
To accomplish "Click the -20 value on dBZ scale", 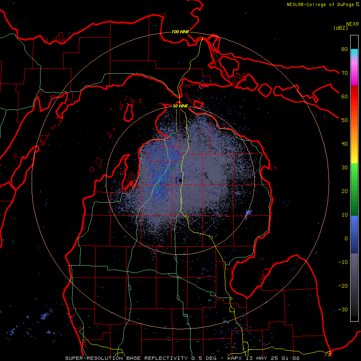I will (343, 286).
